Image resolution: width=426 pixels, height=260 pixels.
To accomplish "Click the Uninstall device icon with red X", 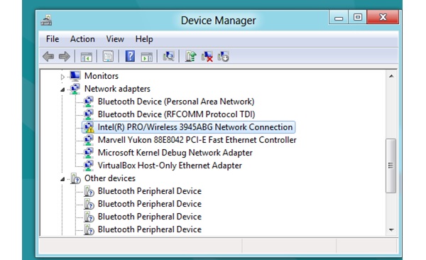I will [207, 56].
